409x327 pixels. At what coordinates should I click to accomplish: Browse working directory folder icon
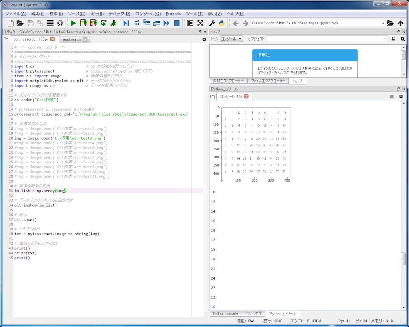tap(390, 23)
